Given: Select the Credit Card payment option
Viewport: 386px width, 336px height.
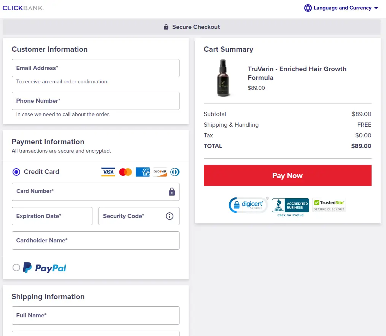Looking at the screenshot, I should (16, 172).
